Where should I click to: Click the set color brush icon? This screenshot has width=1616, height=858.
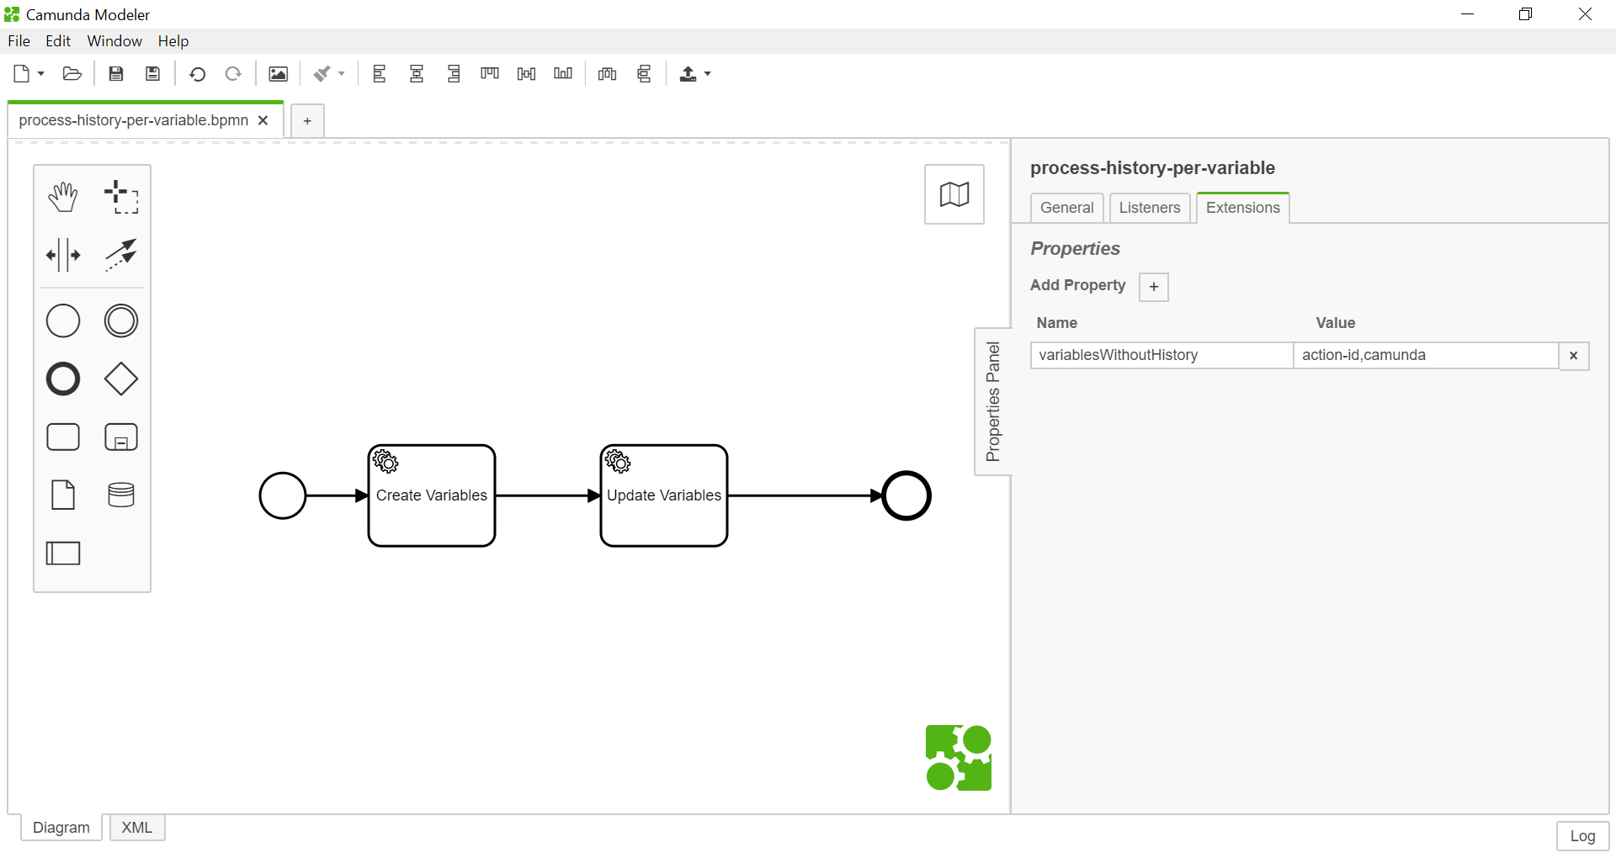[322, 74]
